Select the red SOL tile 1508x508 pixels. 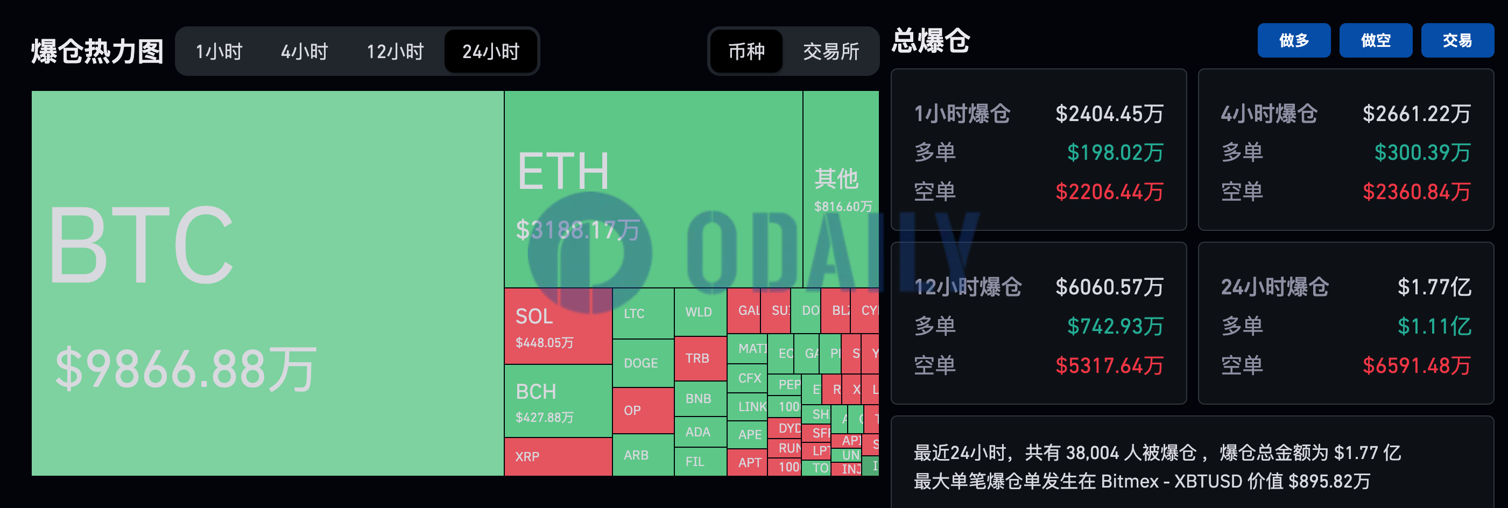[x=558, y=326]
